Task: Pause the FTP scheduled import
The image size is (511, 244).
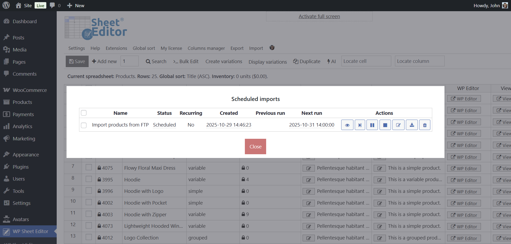Action: (372, 125)
